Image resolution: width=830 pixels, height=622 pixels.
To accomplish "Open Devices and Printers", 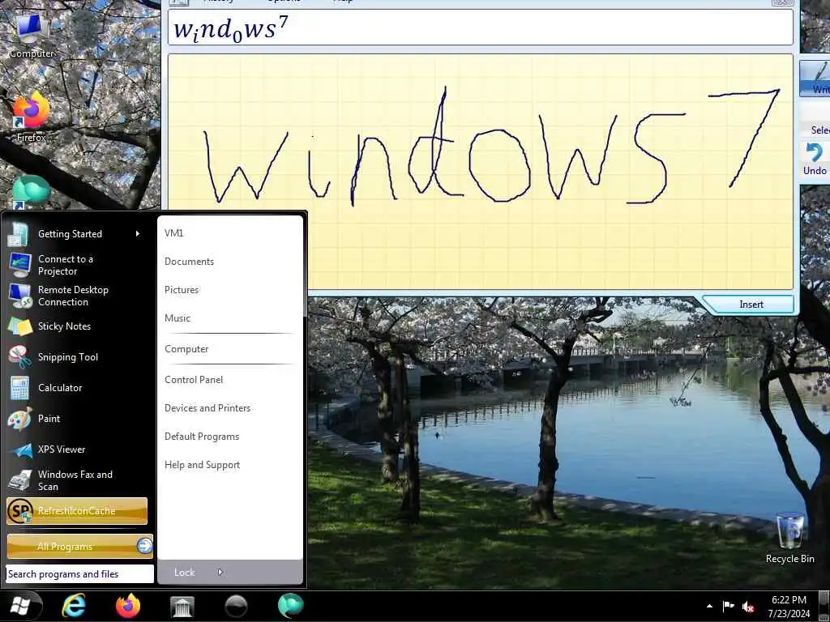I will tap(207, 408).
